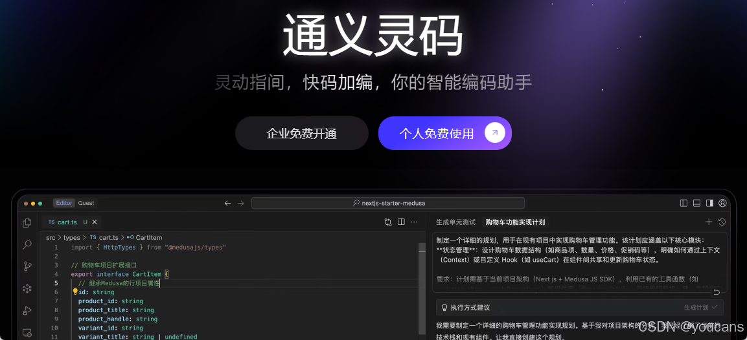The image size is (747, 340).
Task: Switch to 购物车功能实现计划 chat tab
Action: tap(515, 222)
